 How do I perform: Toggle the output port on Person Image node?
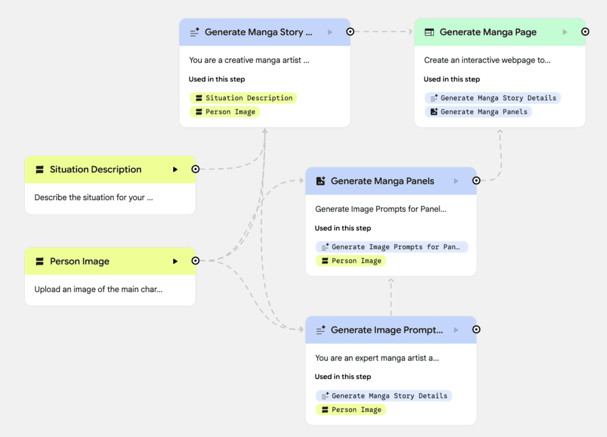click(196, 261)
